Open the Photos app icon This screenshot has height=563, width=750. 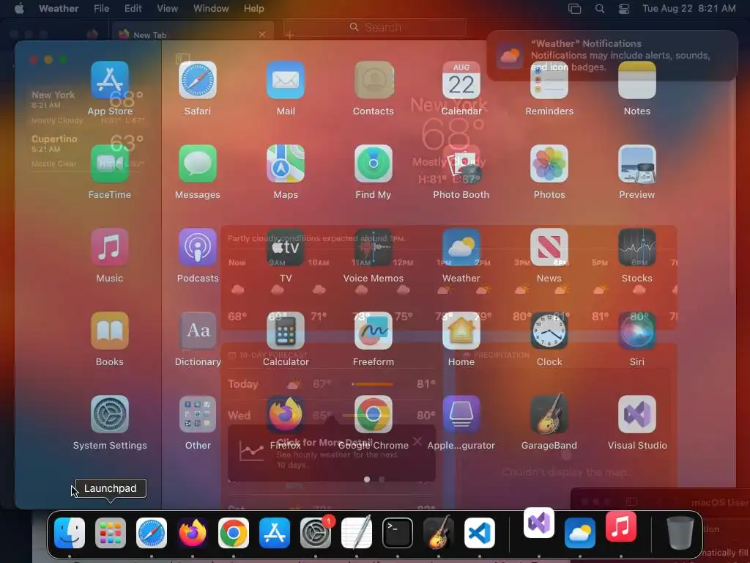pos(549,163)
